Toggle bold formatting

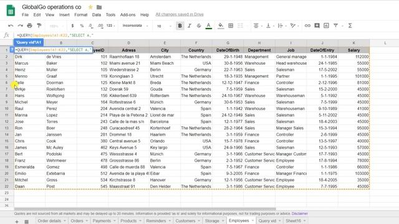point(180,26)
